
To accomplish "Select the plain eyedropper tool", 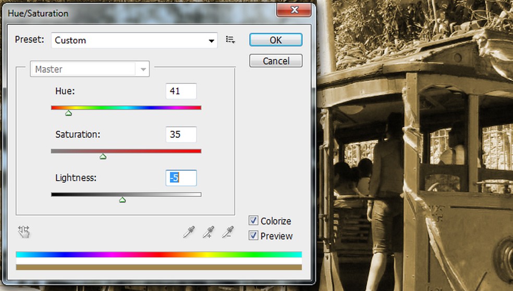I will click(189, 232).
